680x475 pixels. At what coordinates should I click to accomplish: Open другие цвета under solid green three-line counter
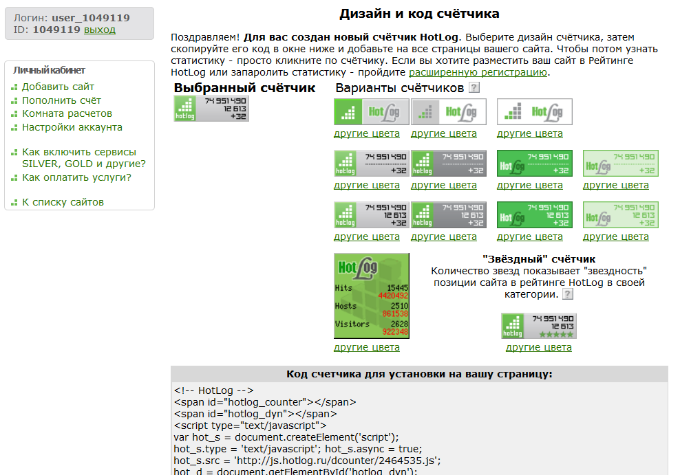pyautogui.click(x=530, y=237)
